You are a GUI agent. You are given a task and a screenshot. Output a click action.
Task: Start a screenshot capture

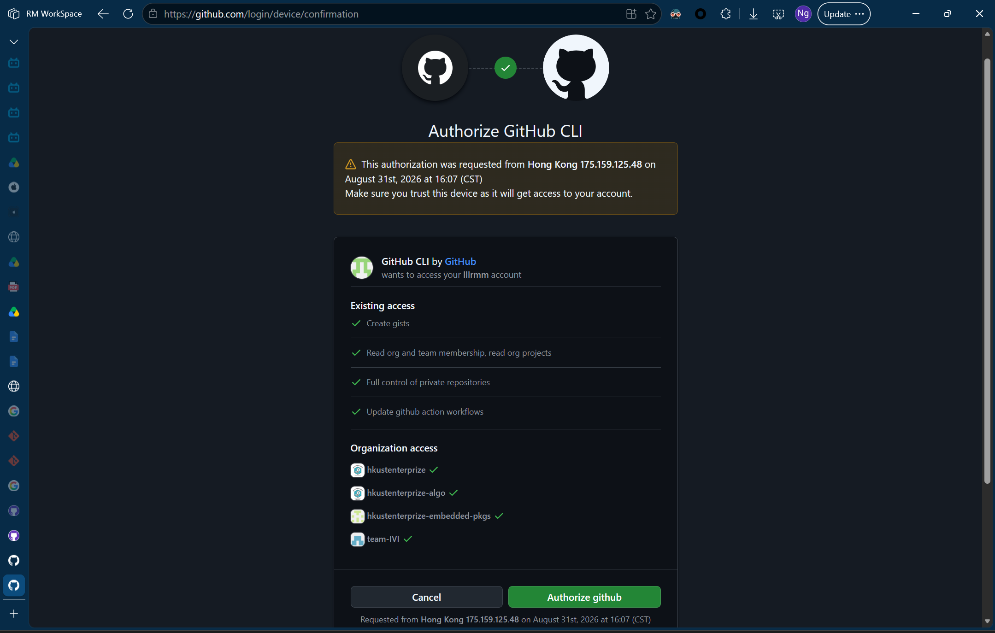click(x=778, y=14)
